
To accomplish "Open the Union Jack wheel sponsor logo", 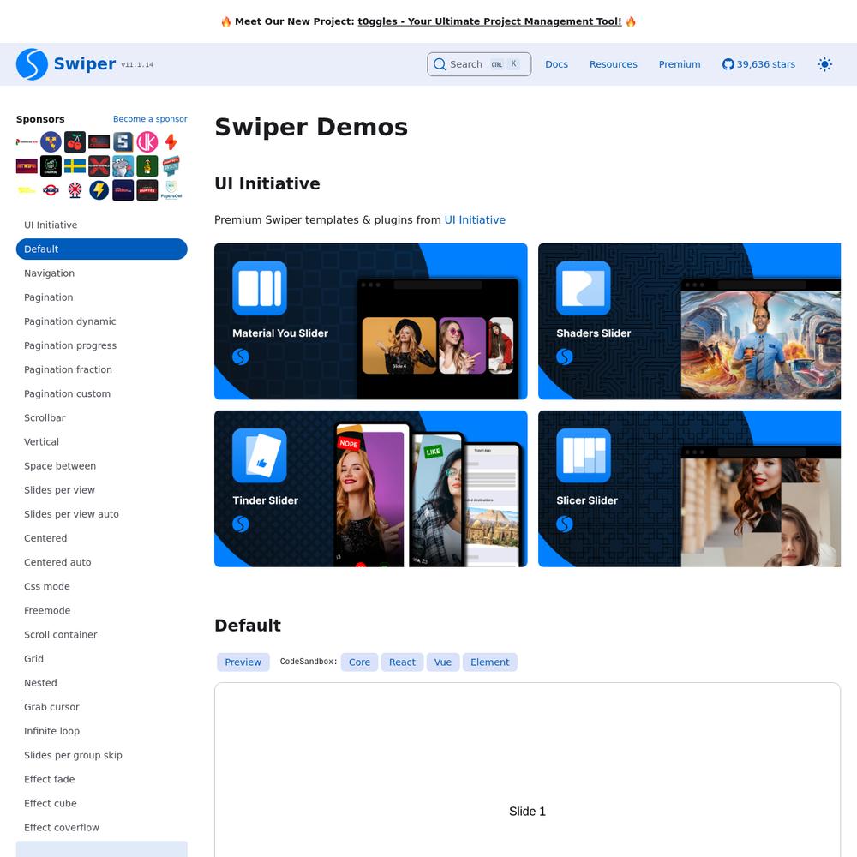I will [75, 190].
